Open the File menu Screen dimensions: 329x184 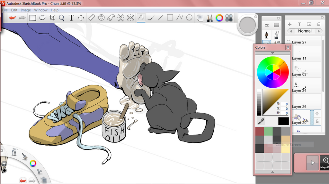pyautogui.click(x=5, y=10)
